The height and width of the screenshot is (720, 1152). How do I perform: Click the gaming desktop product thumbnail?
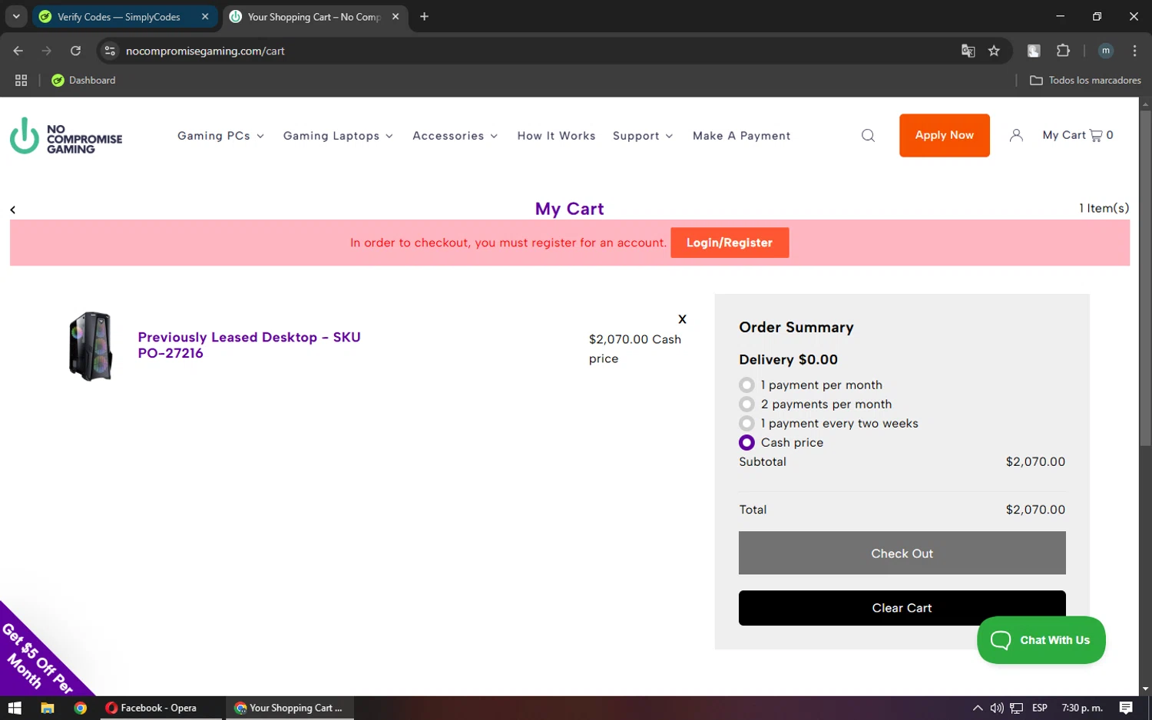[x=91, y=346]
